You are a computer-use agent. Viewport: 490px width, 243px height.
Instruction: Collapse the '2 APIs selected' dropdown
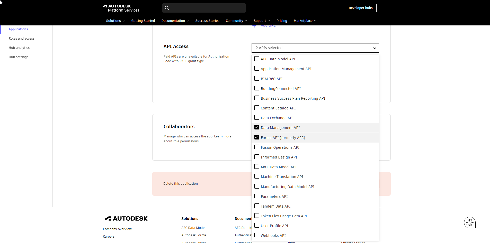coord(315,48)
